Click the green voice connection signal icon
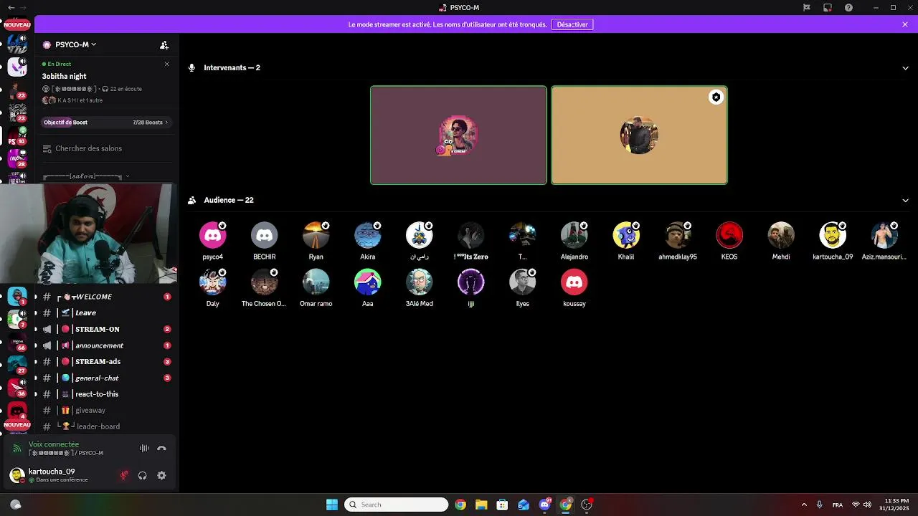The height and width of the screenshot is (516, 918). [x=17, y=449]
